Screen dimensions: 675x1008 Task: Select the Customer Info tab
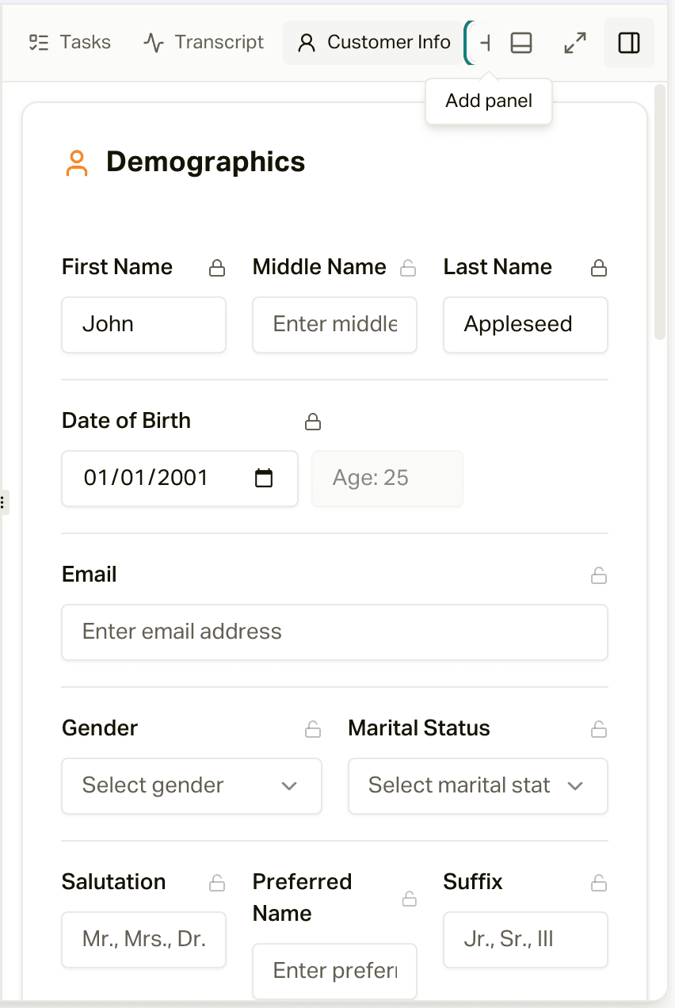(x=375, y=42)
